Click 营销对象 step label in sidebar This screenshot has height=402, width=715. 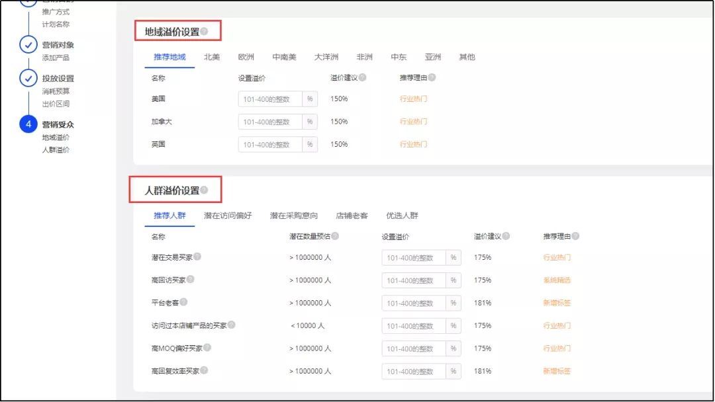(58, 45)
